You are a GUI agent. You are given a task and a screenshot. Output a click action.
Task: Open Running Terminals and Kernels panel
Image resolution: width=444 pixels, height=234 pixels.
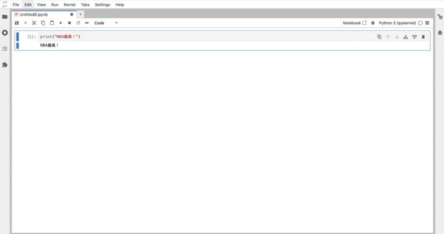[5, 33]
